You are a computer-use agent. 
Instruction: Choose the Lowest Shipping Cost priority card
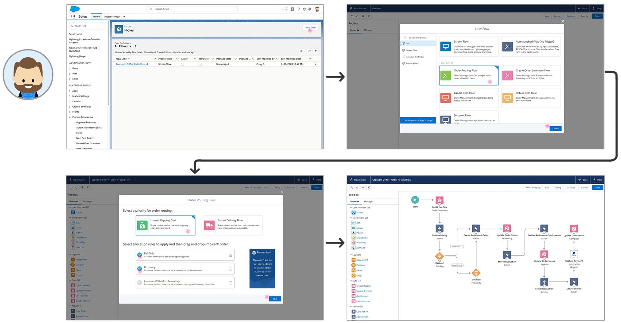[165, 225]
